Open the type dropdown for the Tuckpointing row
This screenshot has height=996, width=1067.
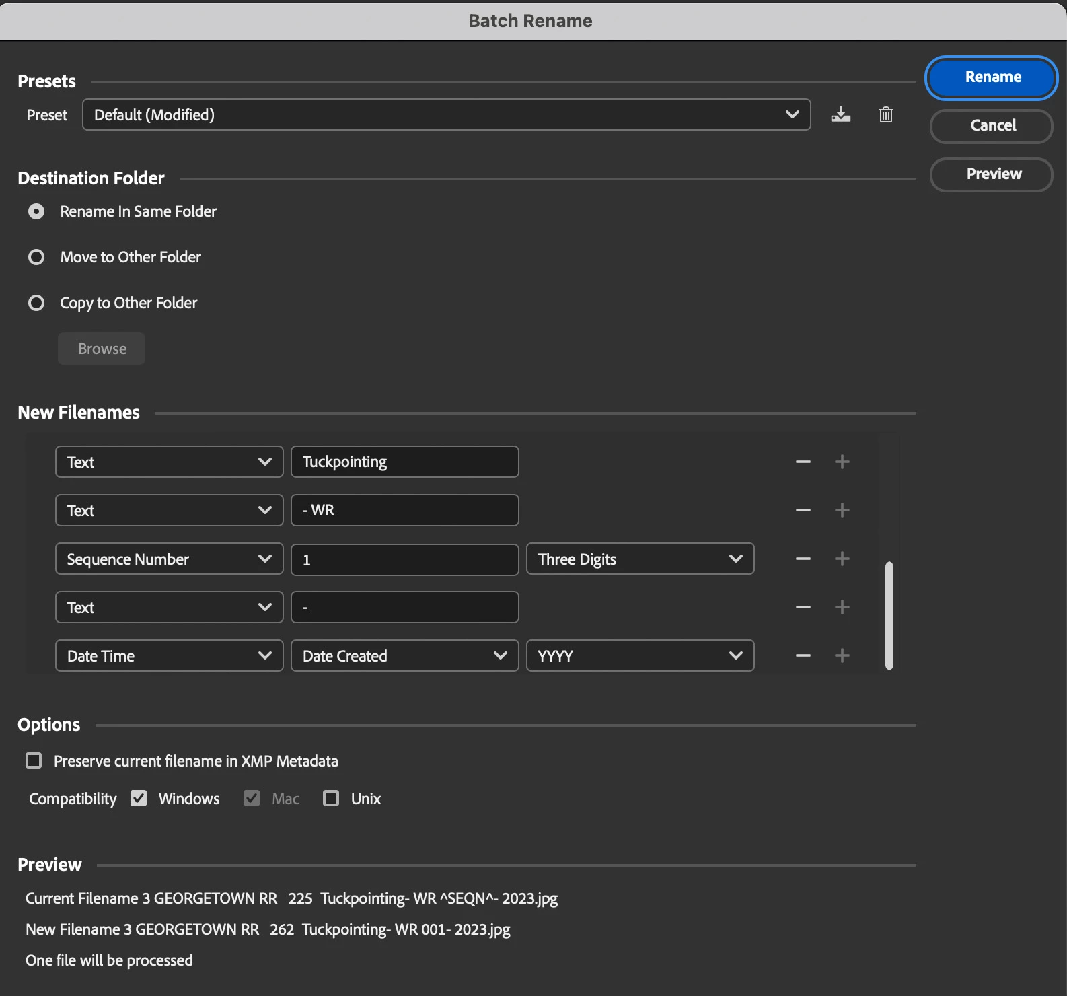pos(170,462)
